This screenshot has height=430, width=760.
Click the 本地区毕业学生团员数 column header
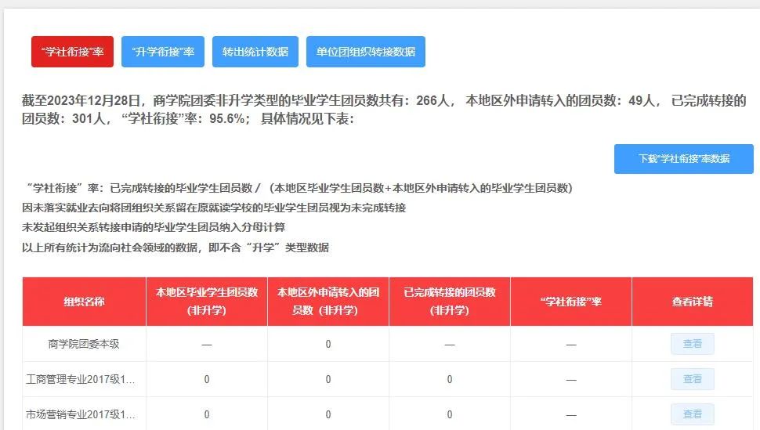(x=207, y=302)
